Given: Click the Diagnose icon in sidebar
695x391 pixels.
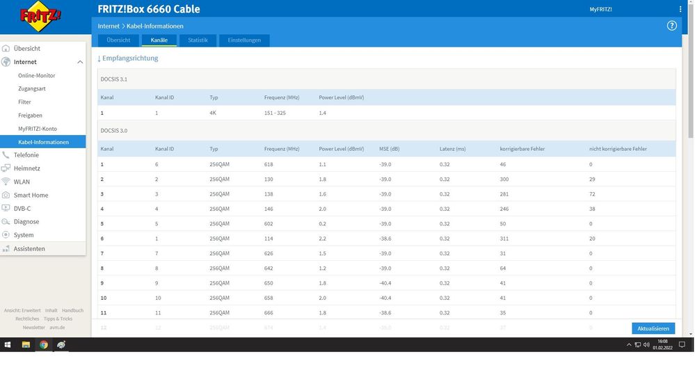Looking at the screenshot, I should (6, 222).
